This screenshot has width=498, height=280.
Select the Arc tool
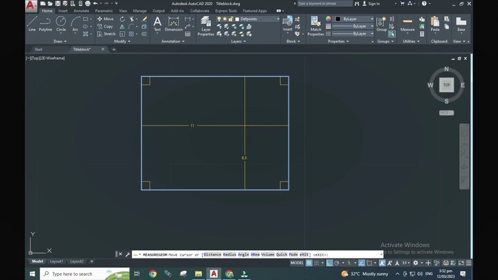[x=75, y=24]
